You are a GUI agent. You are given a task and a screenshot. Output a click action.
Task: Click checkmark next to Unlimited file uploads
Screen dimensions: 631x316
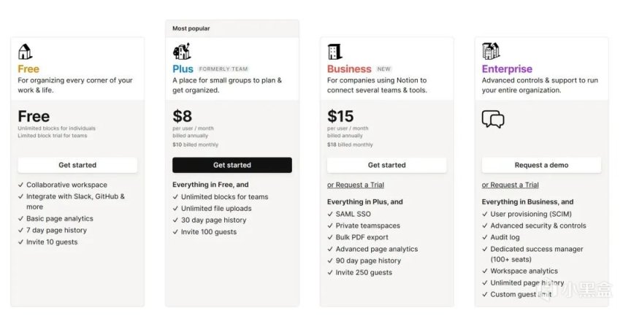click(175, 209)
